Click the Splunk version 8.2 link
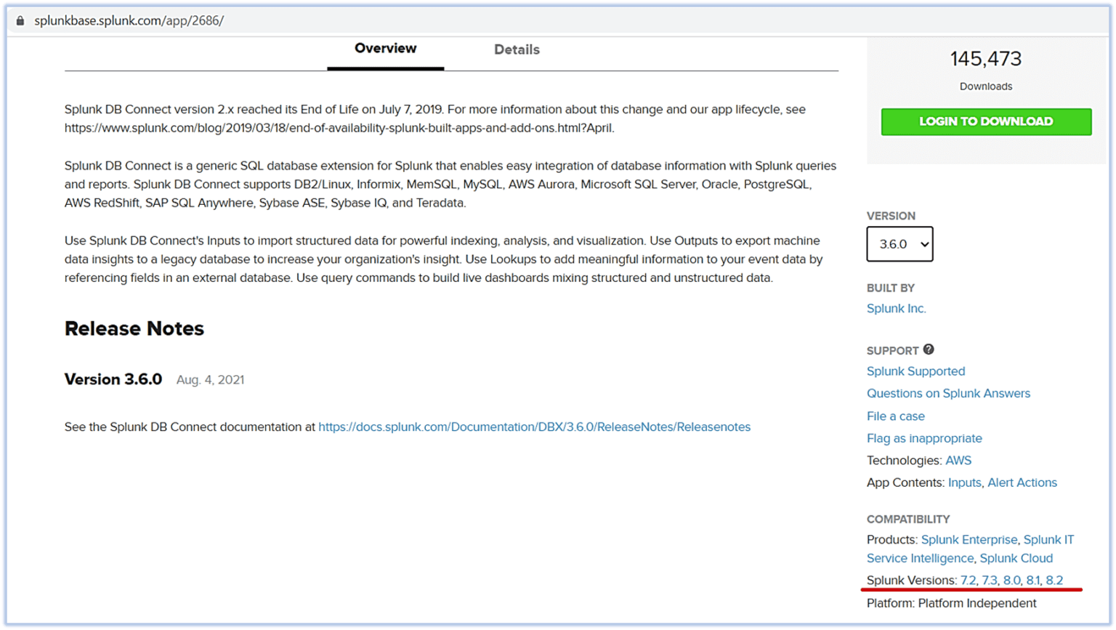 tap(1056, 580)
